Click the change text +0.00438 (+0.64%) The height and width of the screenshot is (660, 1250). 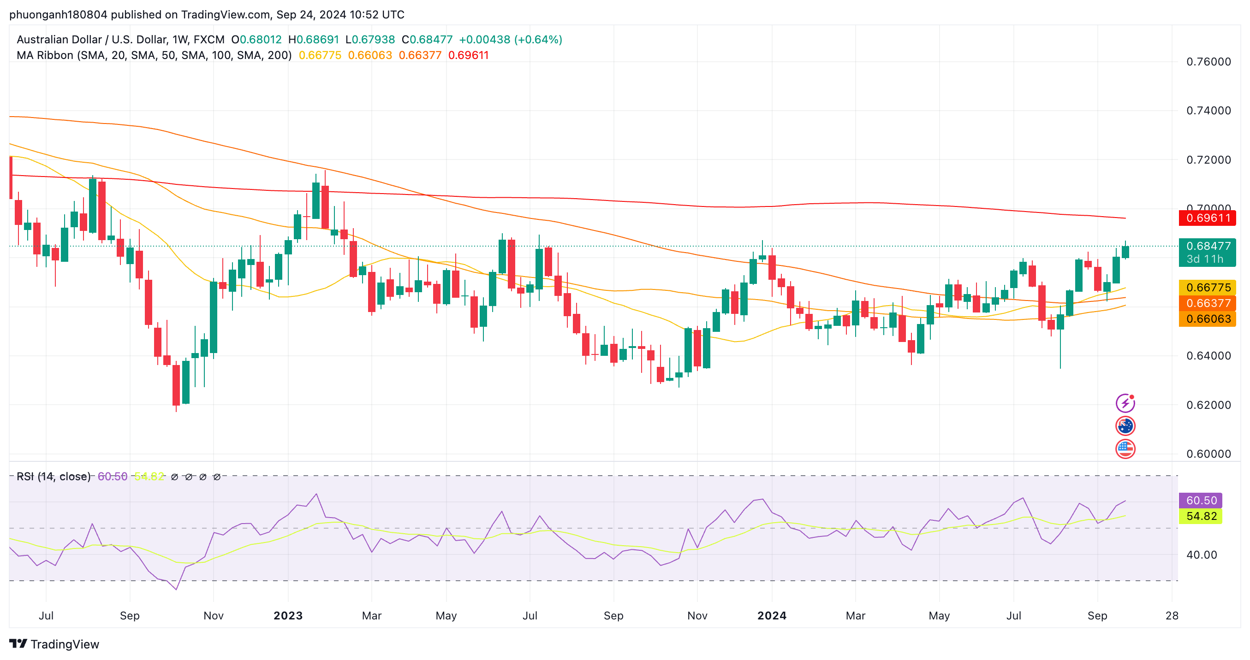[511, 40]
